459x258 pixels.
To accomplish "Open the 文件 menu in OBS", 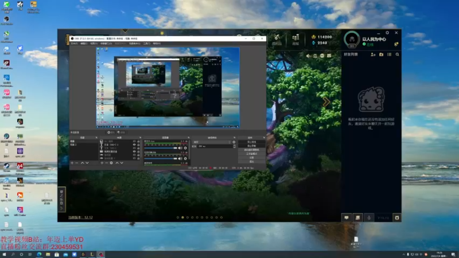I will 74,44.
